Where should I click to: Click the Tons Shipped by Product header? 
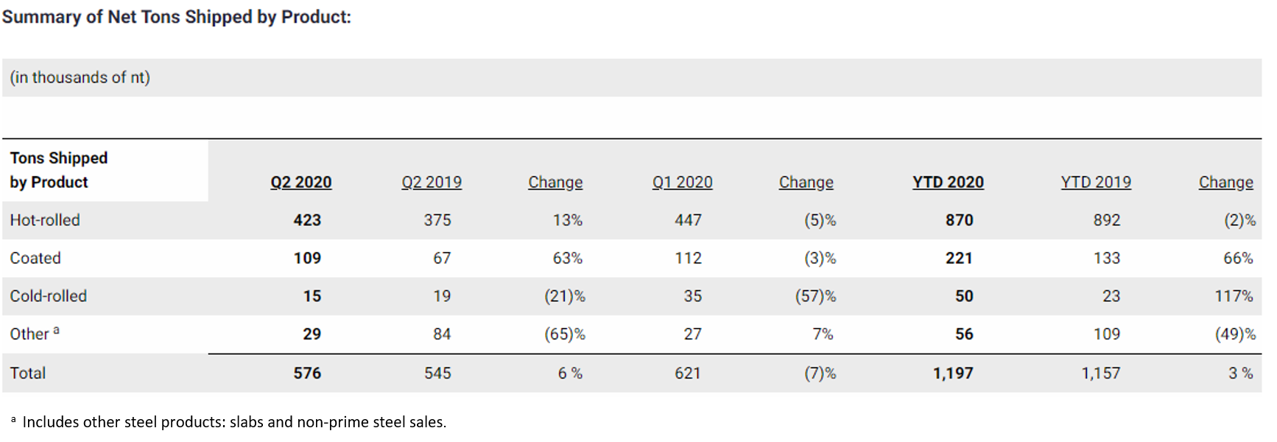59,170
